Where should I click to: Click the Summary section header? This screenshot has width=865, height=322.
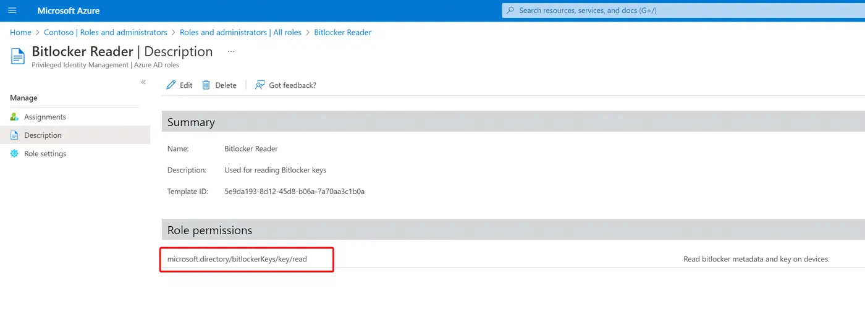click(513, 122)
